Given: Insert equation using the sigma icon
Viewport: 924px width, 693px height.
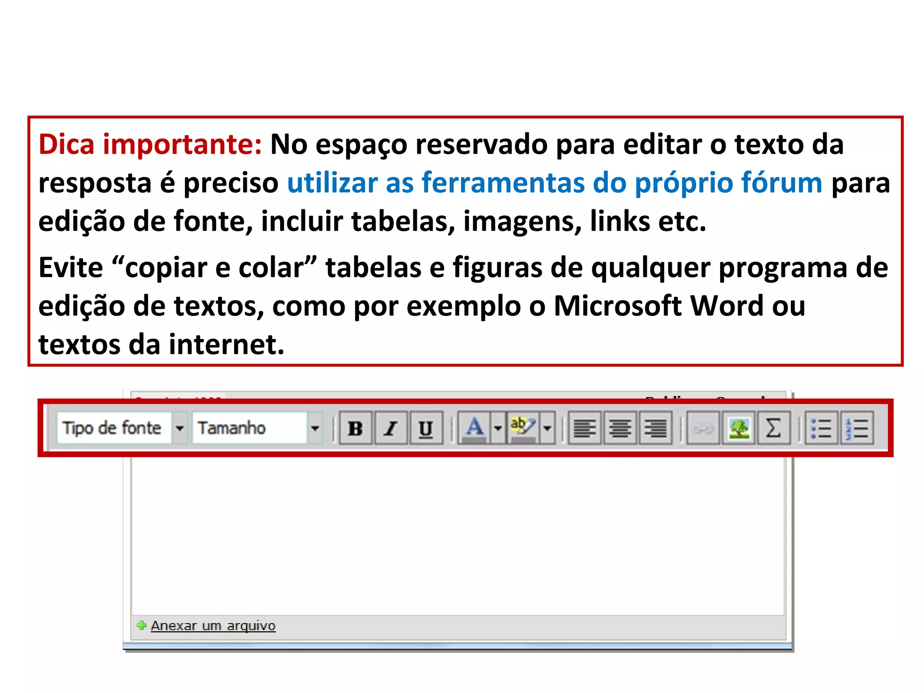Looking at the screenshot, I should (774, 428).
